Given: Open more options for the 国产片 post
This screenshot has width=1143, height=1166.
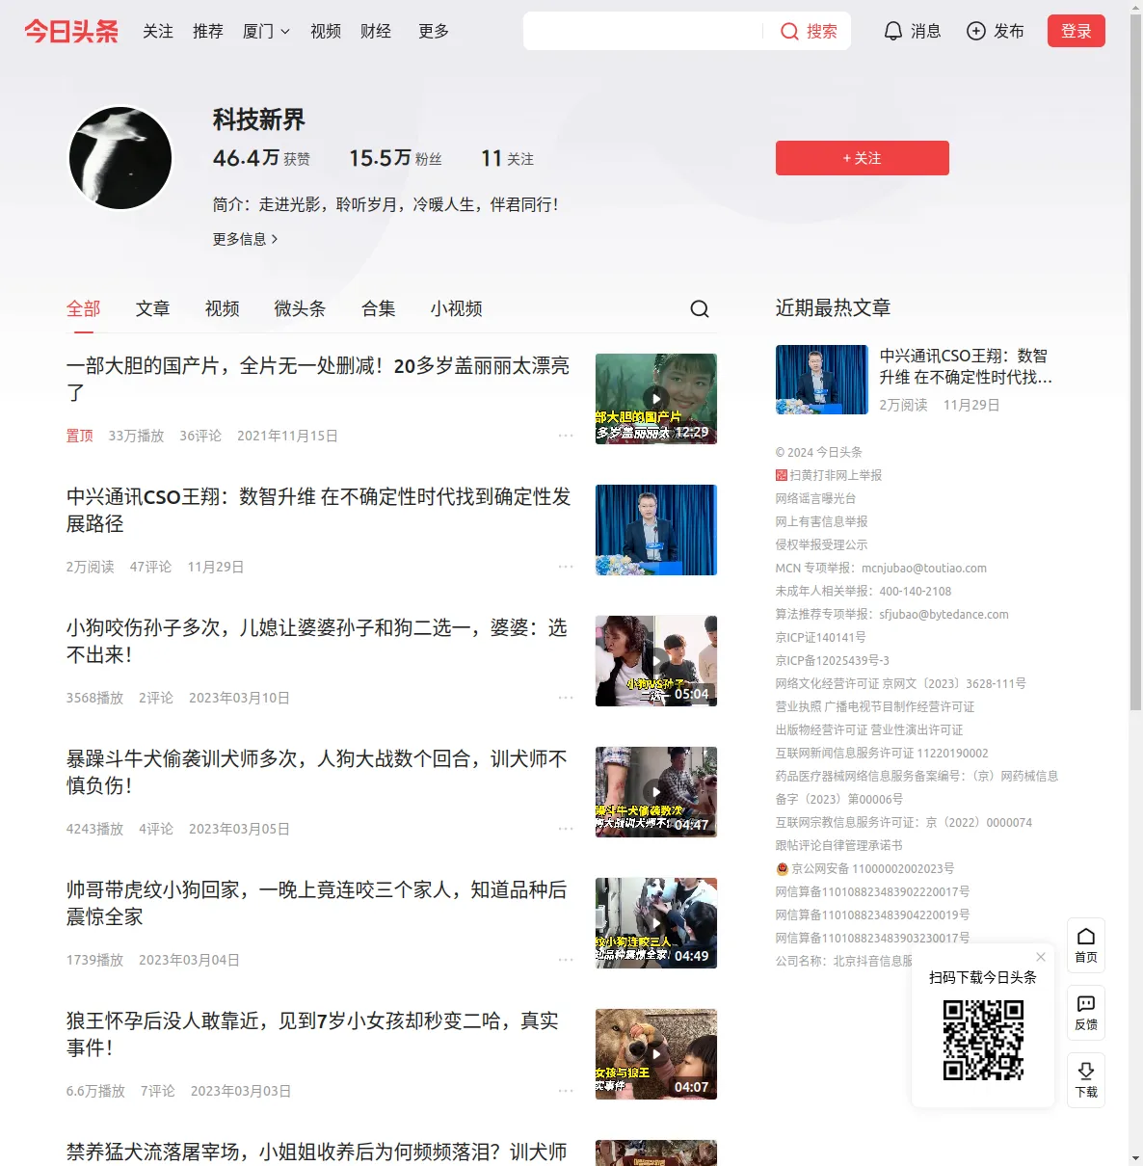Looking at the screenshot, I should pyautogui.click(x=566, y=436).
